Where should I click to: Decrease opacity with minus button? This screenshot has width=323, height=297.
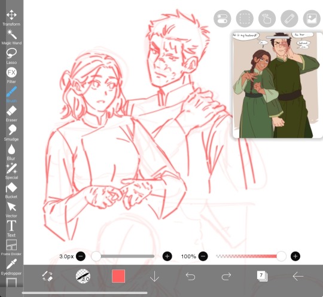pyautogui.click(x=203, y=256)
